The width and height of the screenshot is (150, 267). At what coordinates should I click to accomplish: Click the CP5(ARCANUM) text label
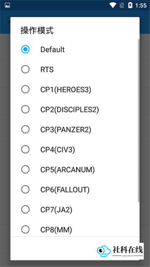(x=67, y=170)
